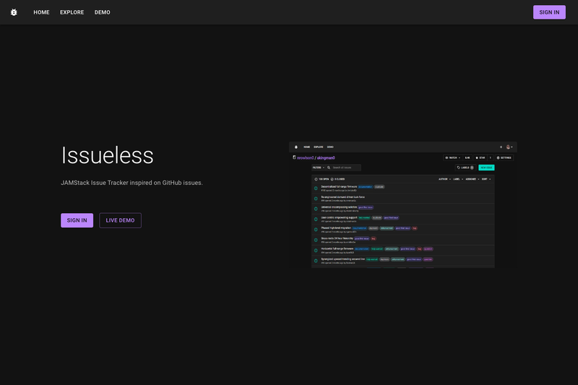Click the issue tracker preview screenshot

coord(403,205)
